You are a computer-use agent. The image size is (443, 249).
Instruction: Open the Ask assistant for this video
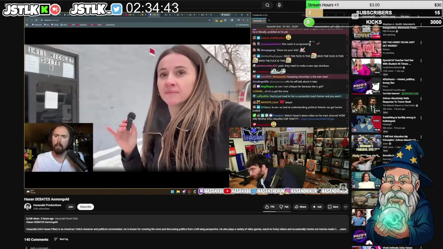click(317, 207)
